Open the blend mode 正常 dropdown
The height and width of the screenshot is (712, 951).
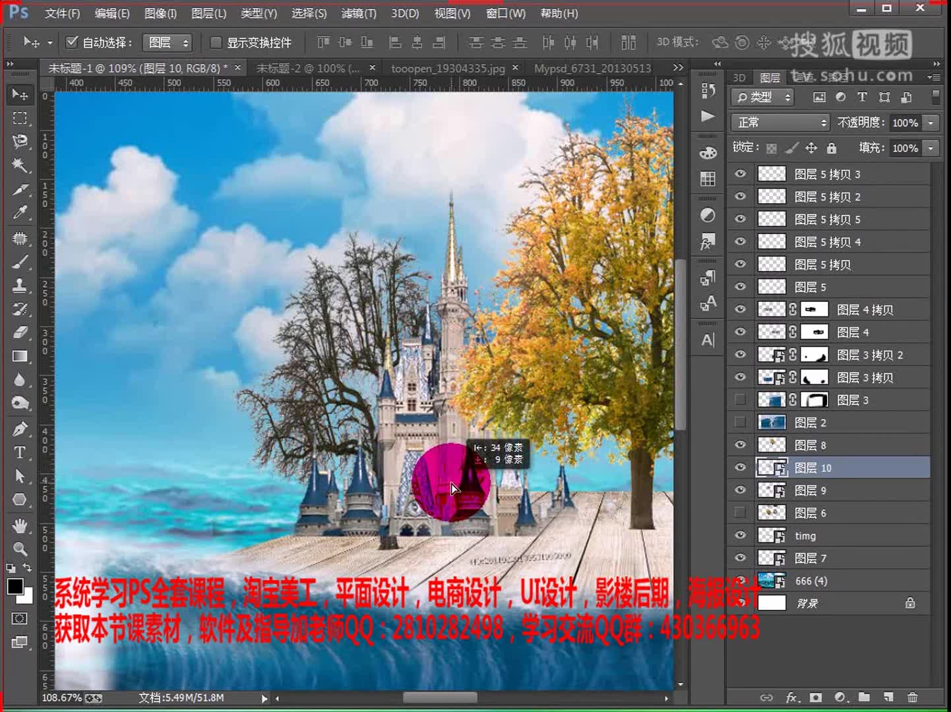[x=780, y=123]
